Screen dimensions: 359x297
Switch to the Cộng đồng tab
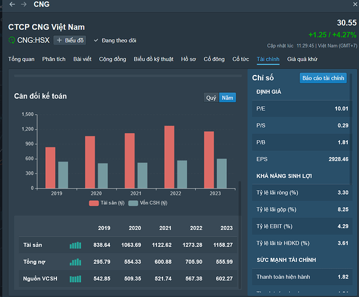click(x=113, y=59)
